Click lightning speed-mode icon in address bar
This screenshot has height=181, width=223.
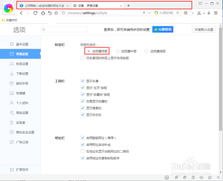[144, 13]
